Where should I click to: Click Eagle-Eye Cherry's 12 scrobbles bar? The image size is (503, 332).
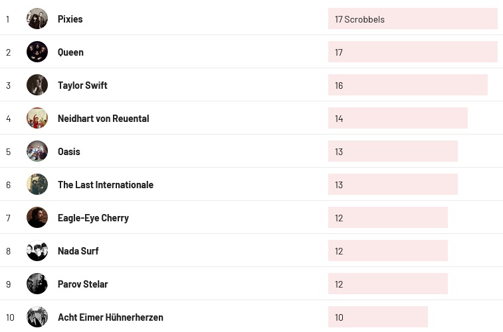coord(387,218)
